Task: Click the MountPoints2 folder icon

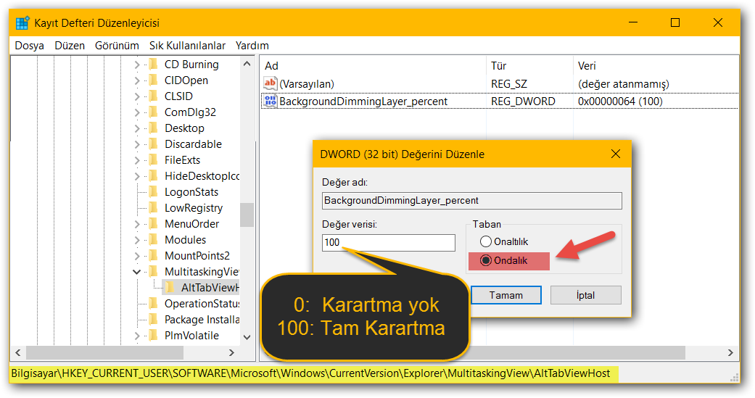Action: click(x=154, y=255)
